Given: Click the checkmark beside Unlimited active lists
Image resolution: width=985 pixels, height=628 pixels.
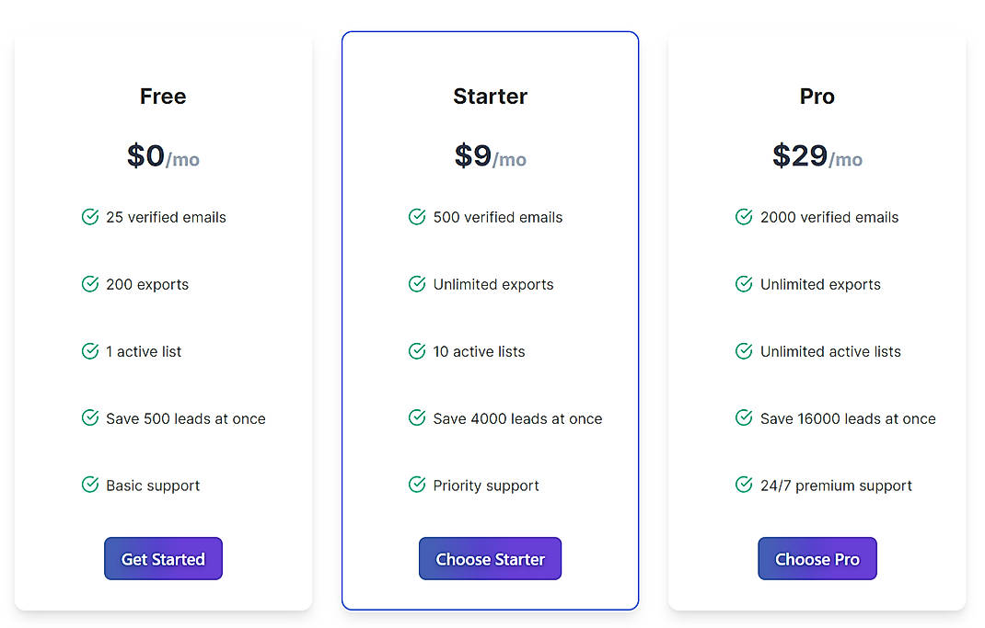Looking at the screenshot, I should click(x=743, y=351).
